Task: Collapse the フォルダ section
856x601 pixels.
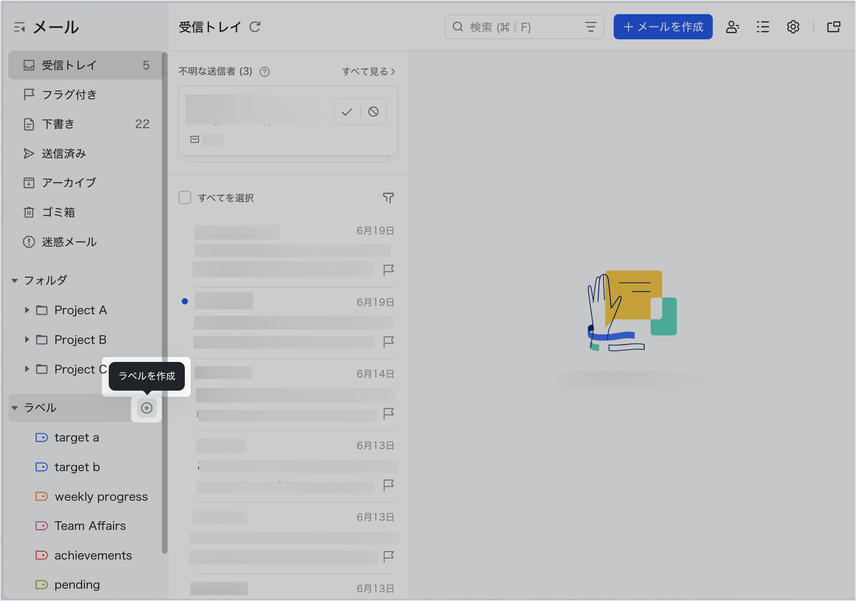Action: click(15, 281)
